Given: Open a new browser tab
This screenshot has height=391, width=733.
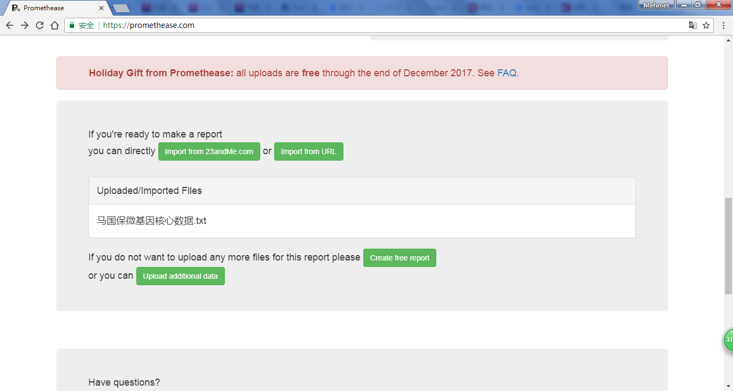Looking at the screenshot, I should click(121, 8).
